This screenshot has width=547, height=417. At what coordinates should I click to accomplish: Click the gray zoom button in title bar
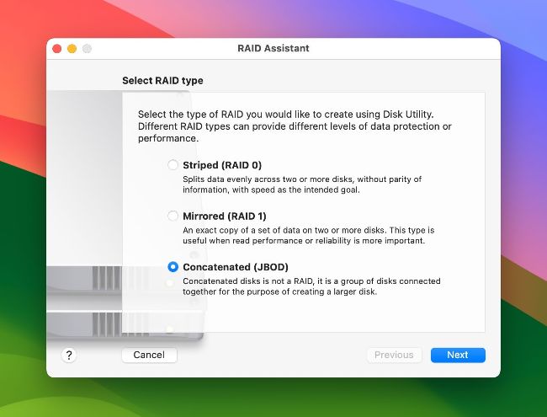point(87,49)
